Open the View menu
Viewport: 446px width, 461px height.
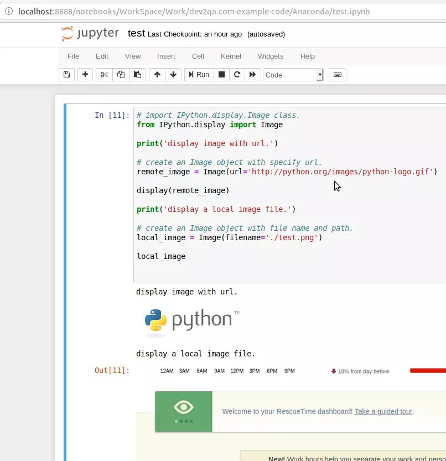(x=133, y=56)
